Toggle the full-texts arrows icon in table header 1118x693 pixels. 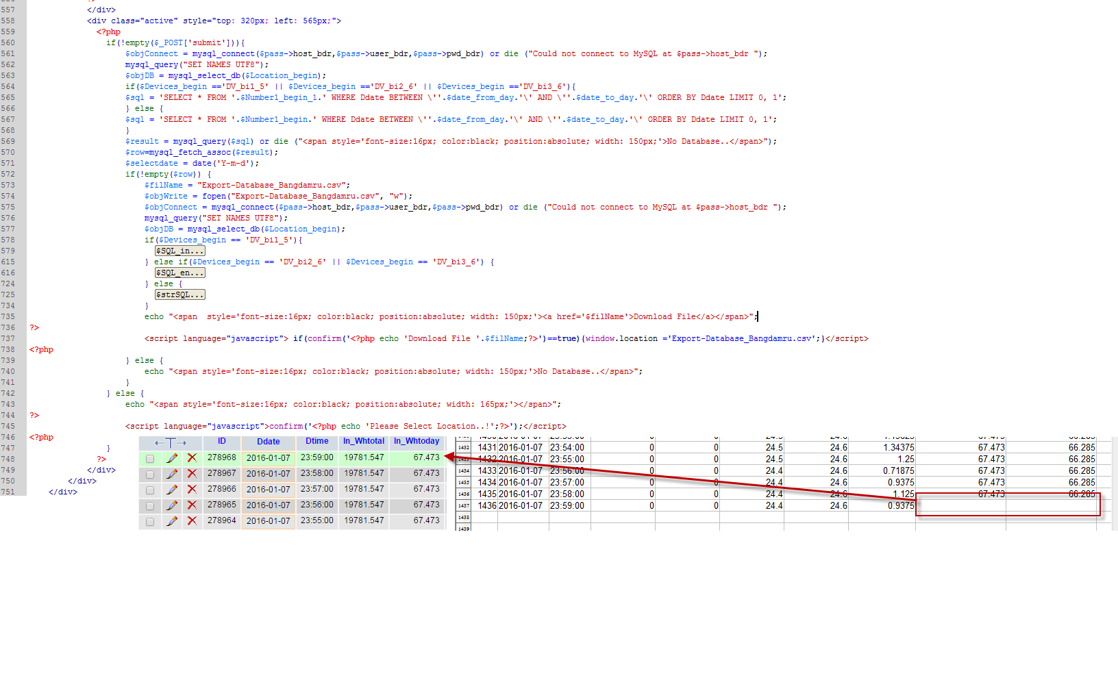(x=171, y=443)
